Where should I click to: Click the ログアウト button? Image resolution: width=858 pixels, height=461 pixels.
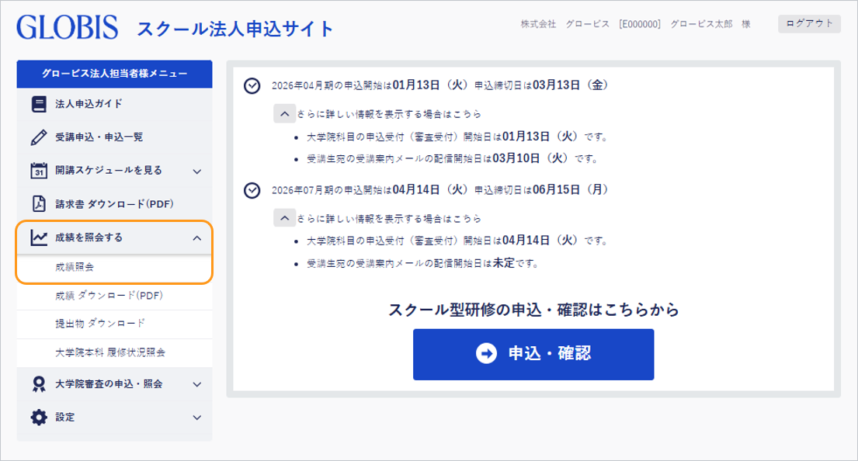point(809,24)
